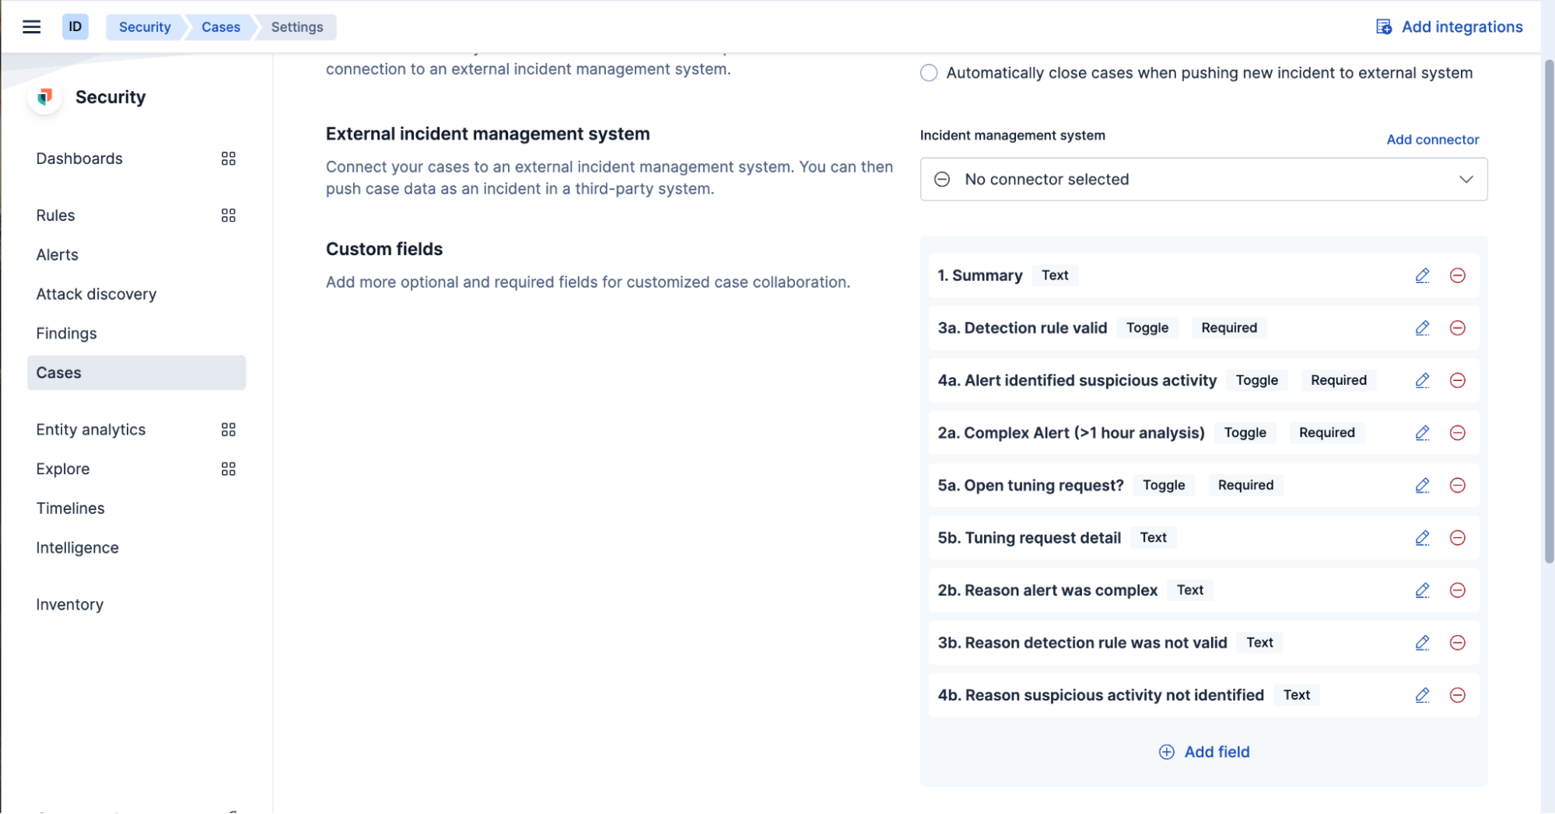Delete the 5b. Tuning request detail field
The image size is (1555, 814).
pyautogui.click(x=1457, y=538)
